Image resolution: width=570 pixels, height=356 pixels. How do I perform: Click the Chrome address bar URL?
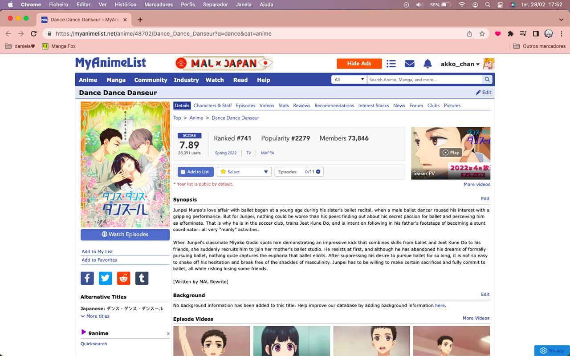pyautogui.click(x=163, y=34)
